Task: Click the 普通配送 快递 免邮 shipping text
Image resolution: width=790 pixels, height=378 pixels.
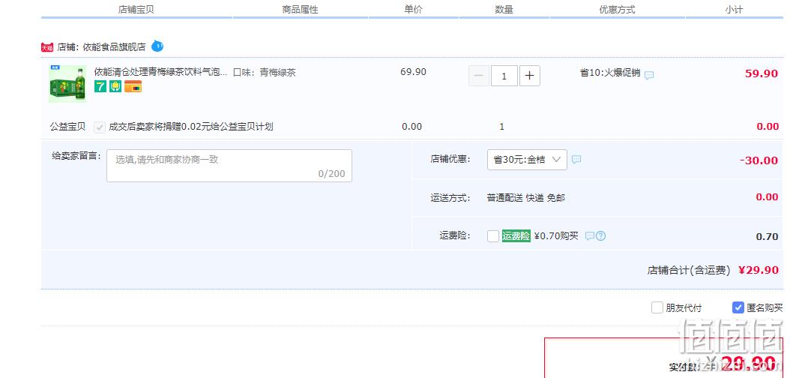Action: 526,198
